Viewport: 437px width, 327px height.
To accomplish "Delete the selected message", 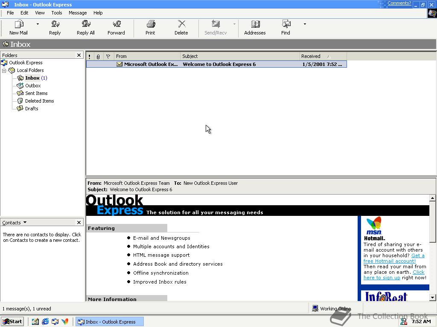I will [x=181, y=28].
